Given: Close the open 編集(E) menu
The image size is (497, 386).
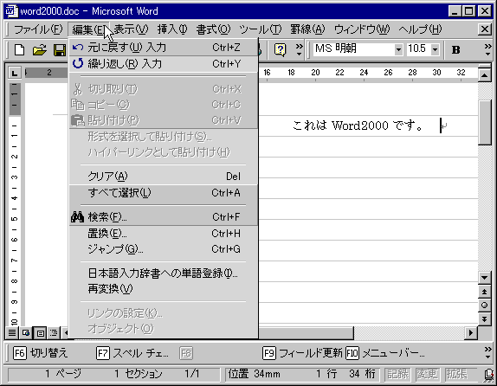Looking at the screenshot, I should [88, 29].
